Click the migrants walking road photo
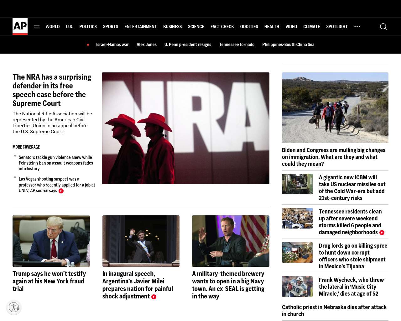Image resolution: width=401 pixels, height=321 pixels. (x=335, y=108)
